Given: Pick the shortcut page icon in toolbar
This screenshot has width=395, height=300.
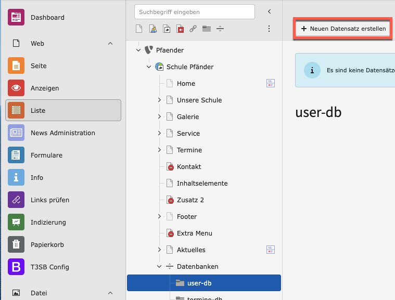Looking at the screenshot, I should [167, 29].
